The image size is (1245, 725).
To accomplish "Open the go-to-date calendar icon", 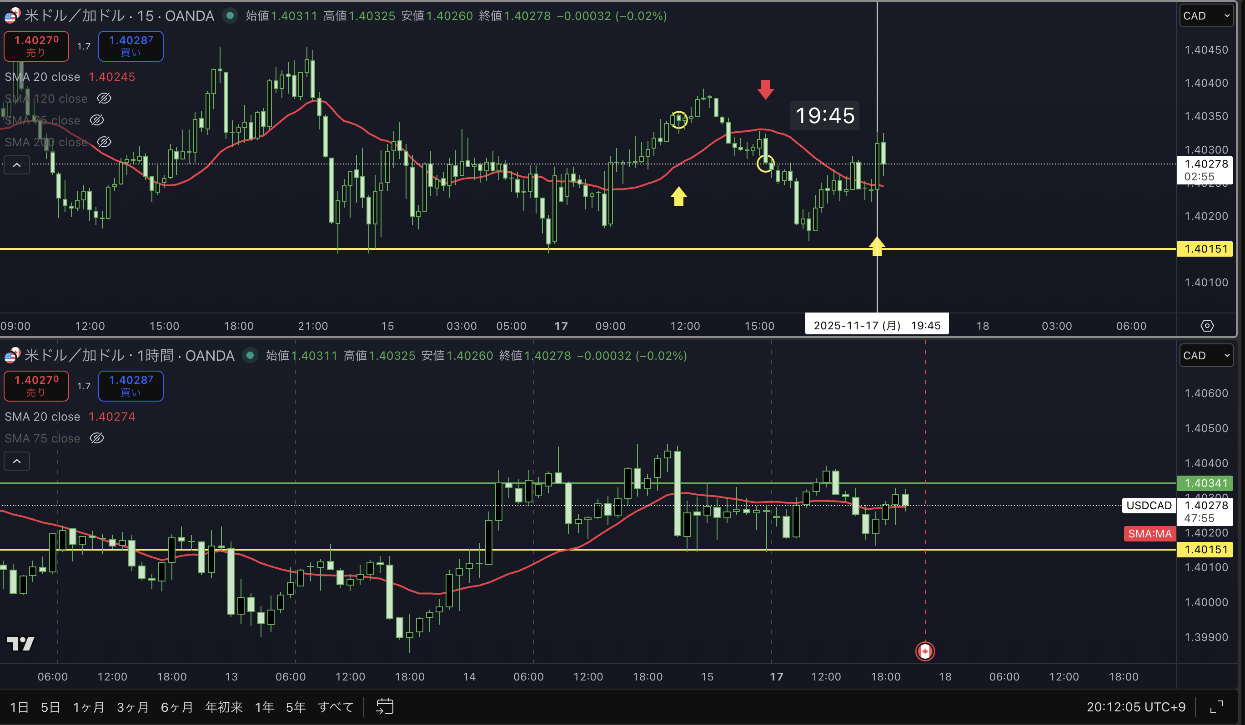I will pyautogui.click(x=385, y=706).
